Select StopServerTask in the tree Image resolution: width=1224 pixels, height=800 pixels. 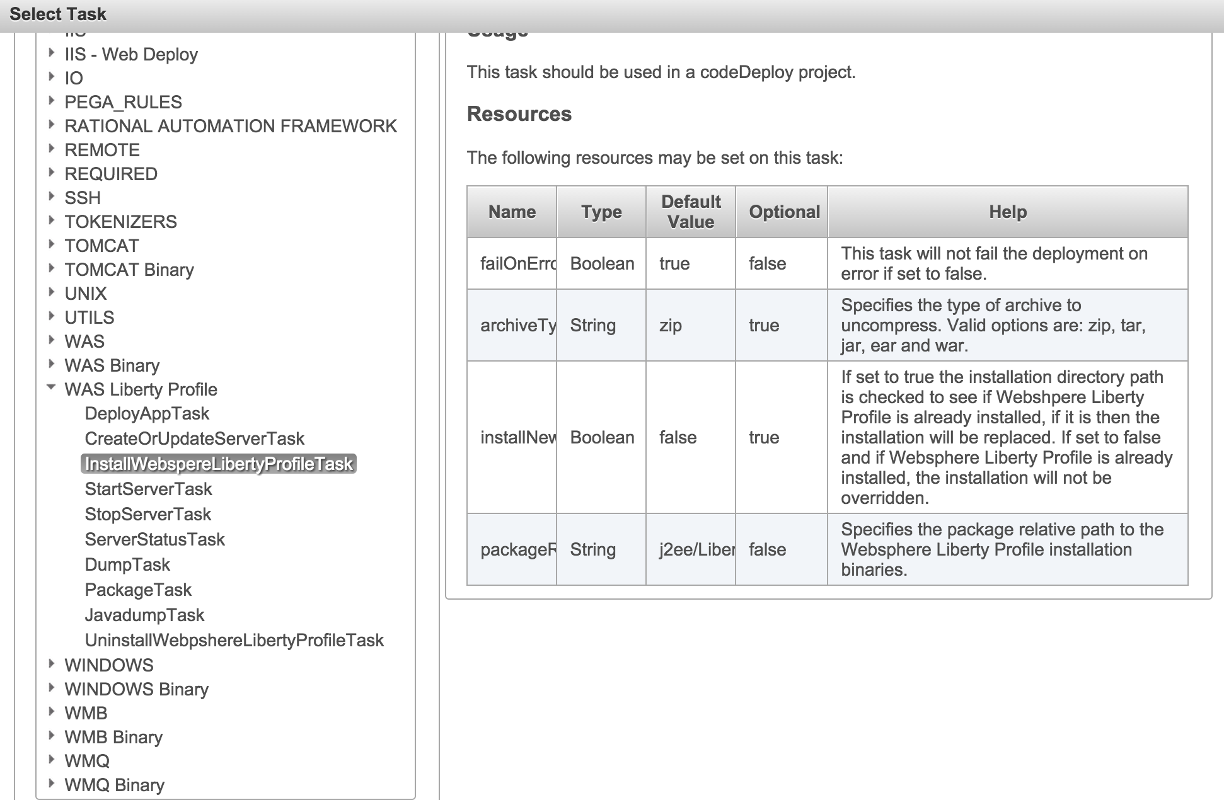[x=148, y=515]
